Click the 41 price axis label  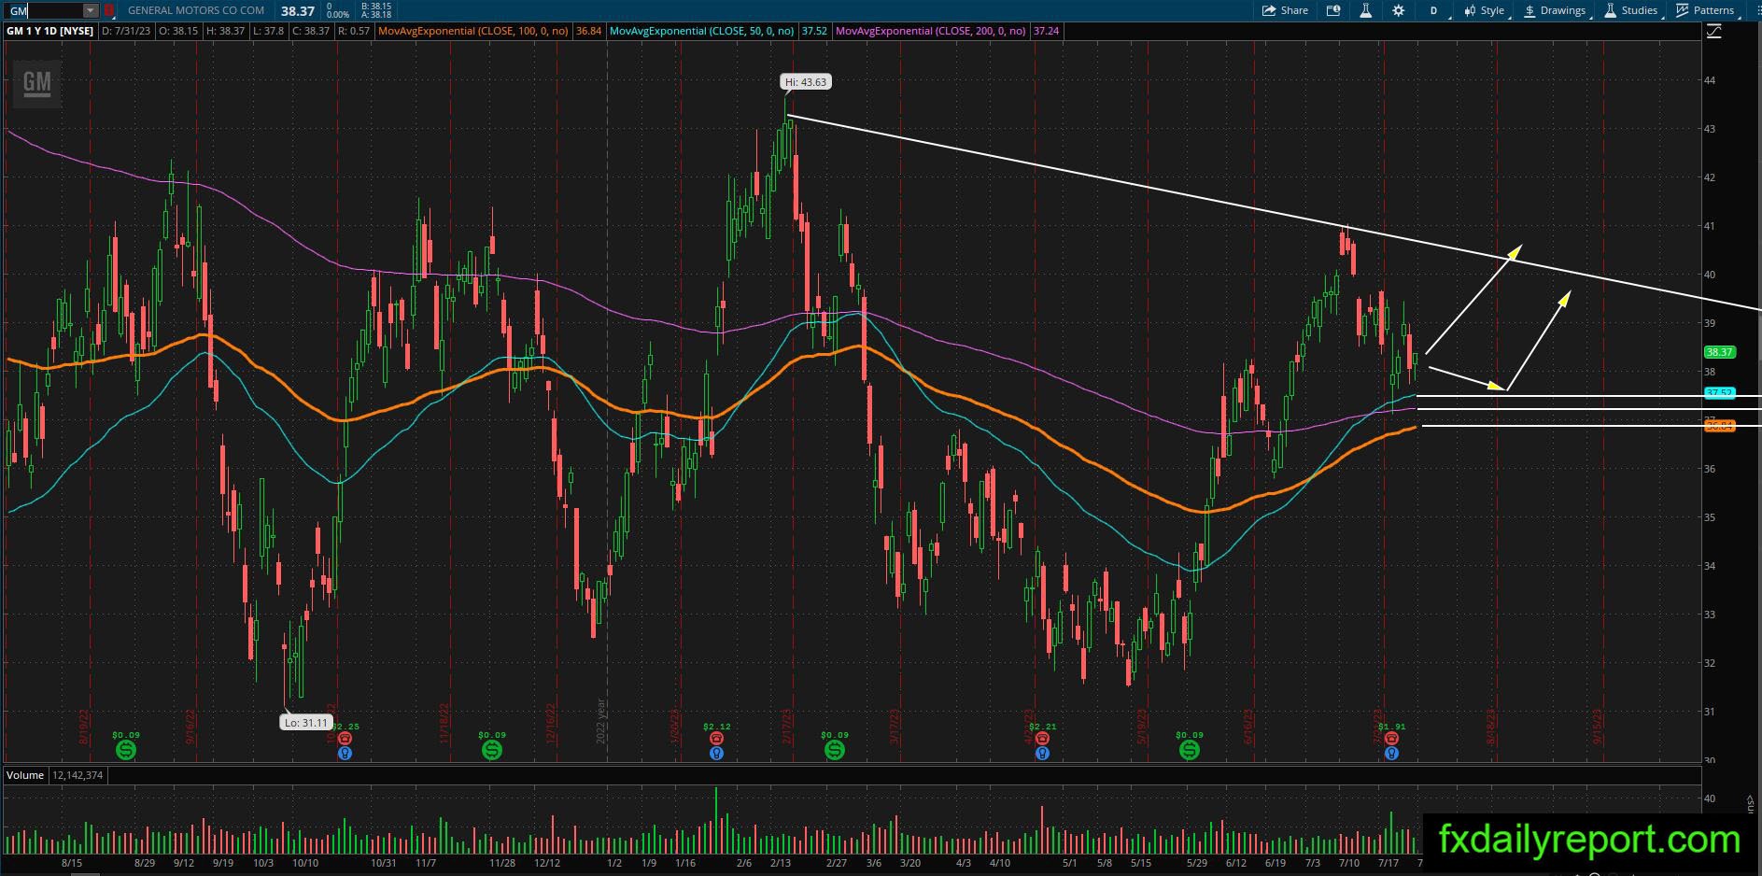tap(1710, 226)
